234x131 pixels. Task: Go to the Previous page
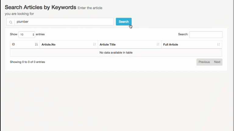pos(204,62)
